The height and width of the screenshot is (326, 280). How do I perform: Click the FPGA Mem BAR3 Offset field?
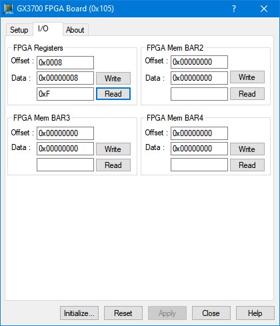click(x=65, y=133)
